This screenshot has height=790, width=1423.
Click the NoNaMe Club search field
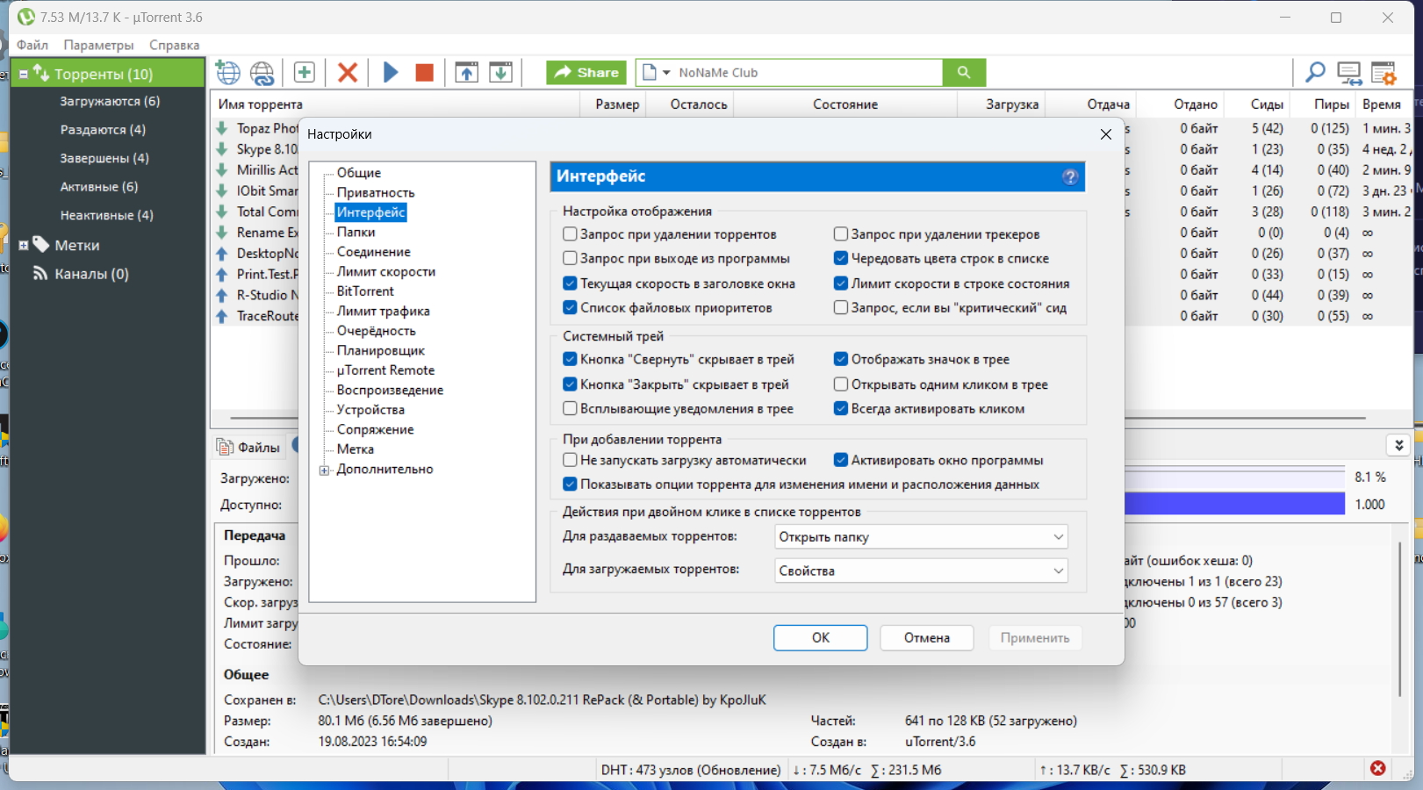click(808, 73)
